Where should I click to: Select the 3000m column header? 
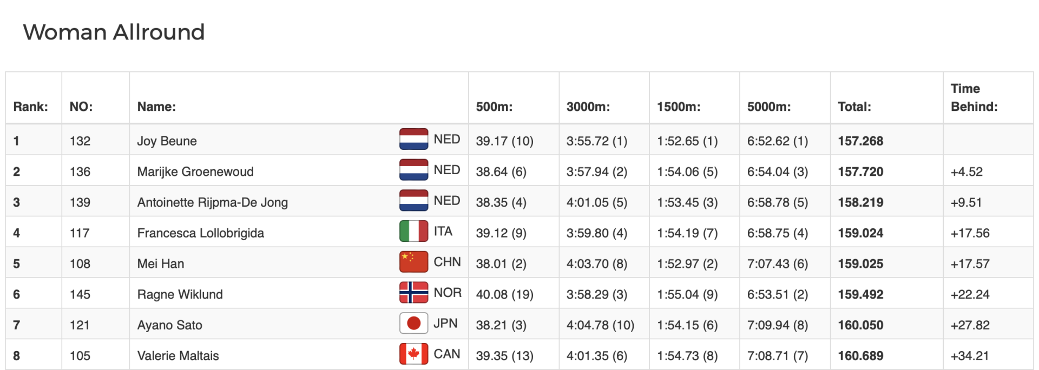(588, 107)
